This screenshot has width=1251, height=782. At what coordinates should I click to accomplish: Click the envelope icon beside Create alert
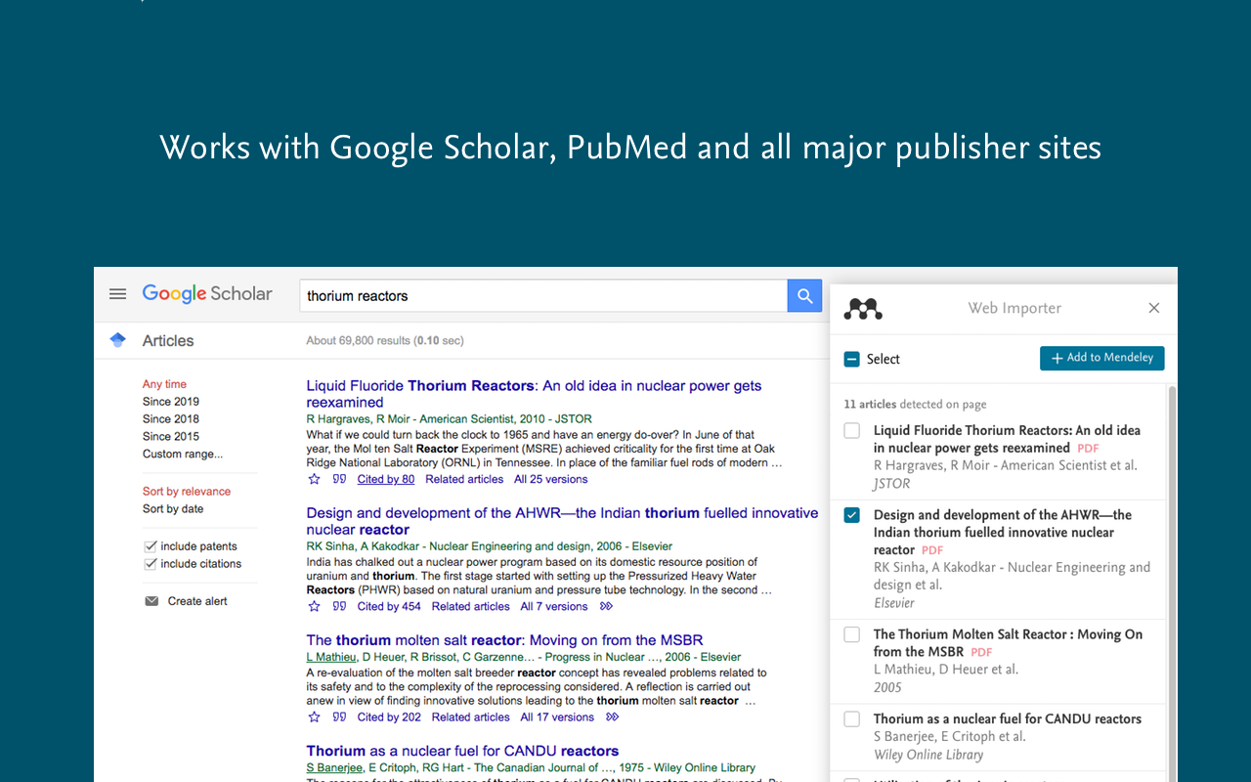coord(151,601)
